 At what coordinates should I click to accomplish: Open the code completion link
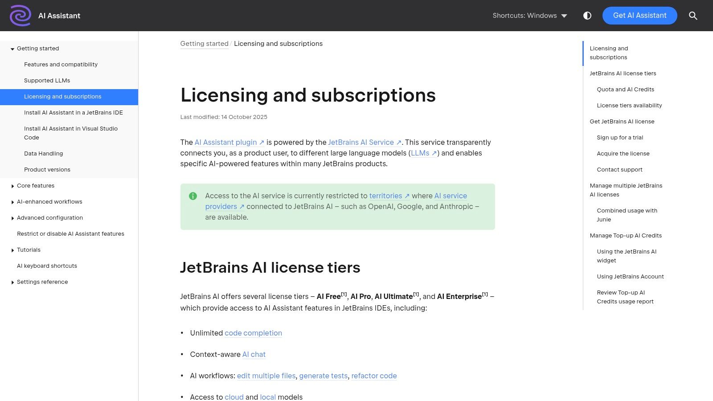[x=253, y=333]
